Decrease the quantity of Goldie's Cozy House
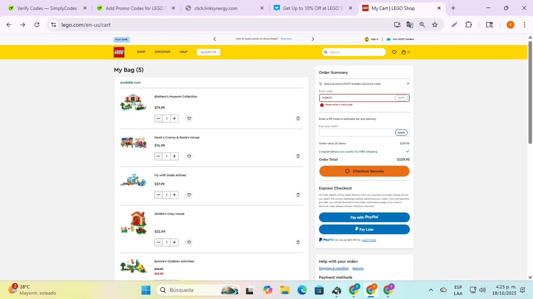This screenshot has height=299, width=533. click(158, 242)
